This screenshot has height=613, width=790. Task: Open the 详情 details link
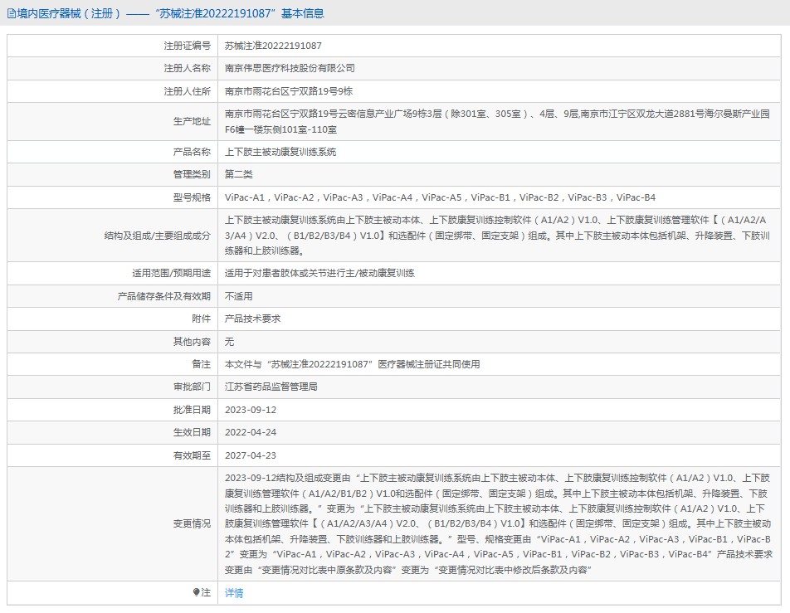click(x=234, y=593)
